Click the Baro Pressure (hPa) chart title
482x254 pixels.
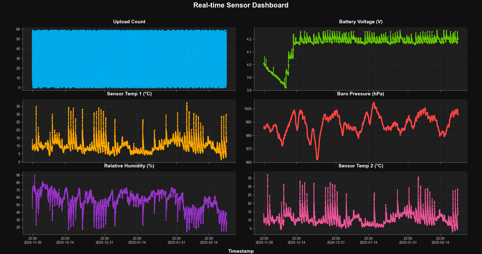coord(360,94)
